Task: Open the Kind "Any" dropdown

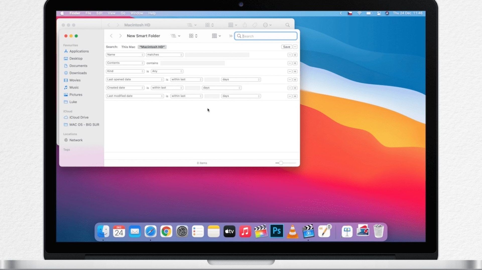Action: point(167,71)
